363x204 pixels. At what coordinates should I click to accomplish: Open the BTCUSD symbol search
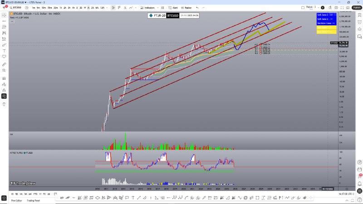tap(16, 8)
